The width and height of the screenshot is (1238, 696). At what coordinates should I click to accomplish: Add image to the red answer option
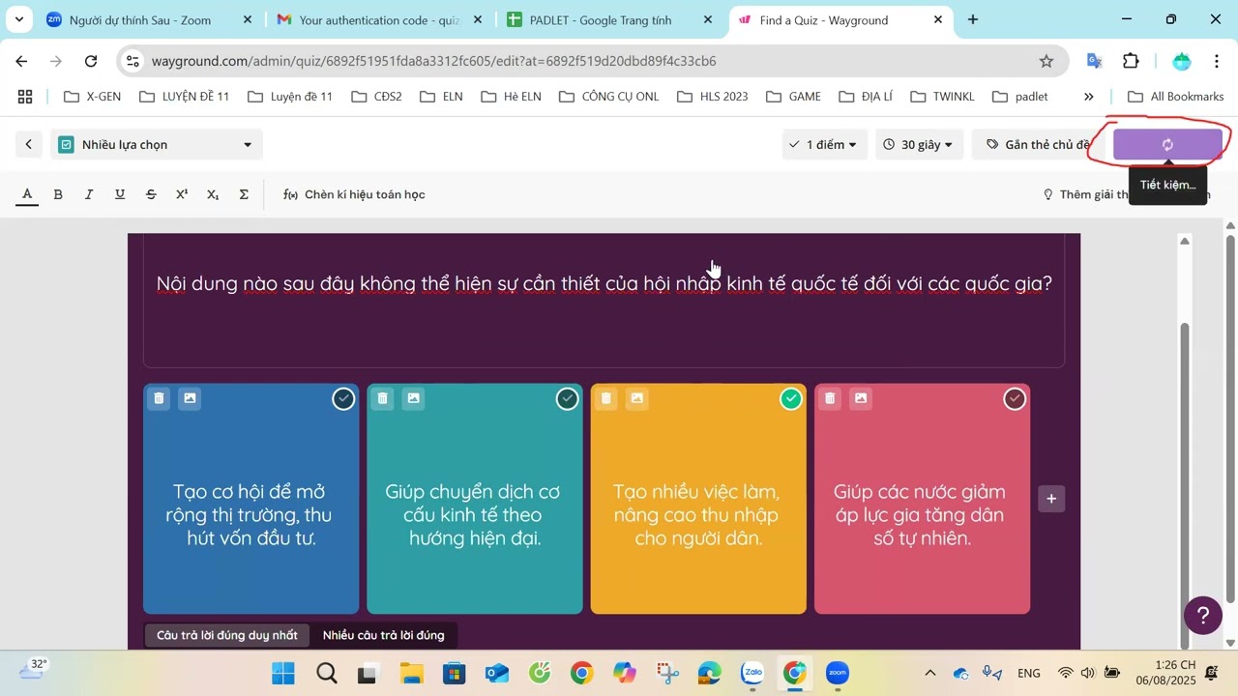coord(860,398)
